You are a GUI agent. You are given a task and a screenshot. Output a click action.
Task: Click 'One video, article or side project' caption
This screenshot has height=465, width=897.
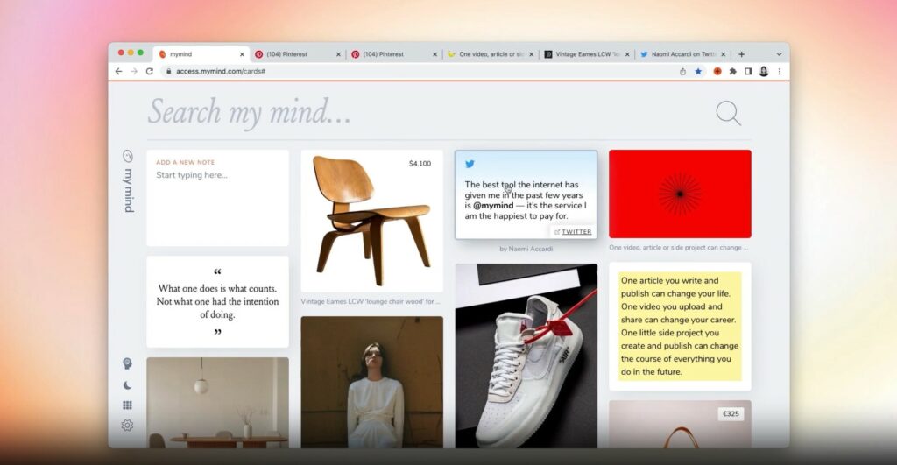(x=679, y=248)
